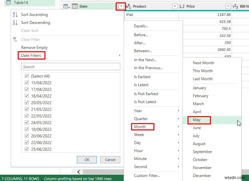
Task: Click the 1187.86 price cell
Action: pyautogui.click(x=205, y=15)
